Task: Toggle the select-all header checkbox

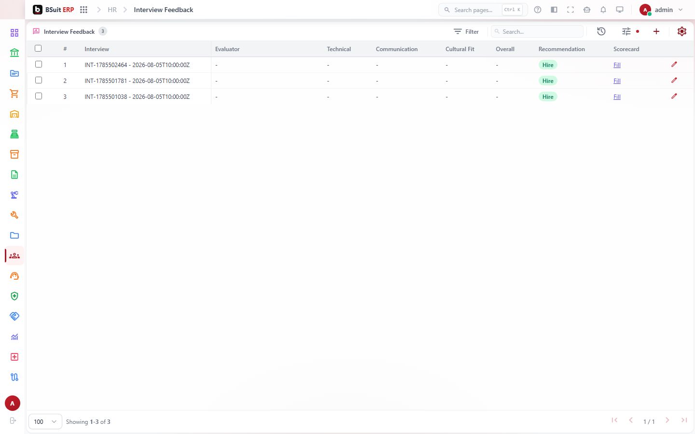Action: (38, 48)
